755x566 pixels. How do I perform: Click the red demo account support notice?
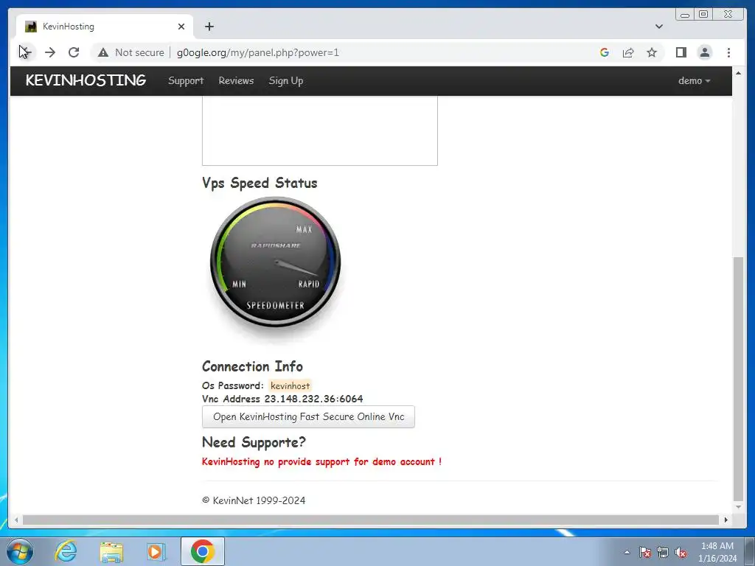point(321,461)
